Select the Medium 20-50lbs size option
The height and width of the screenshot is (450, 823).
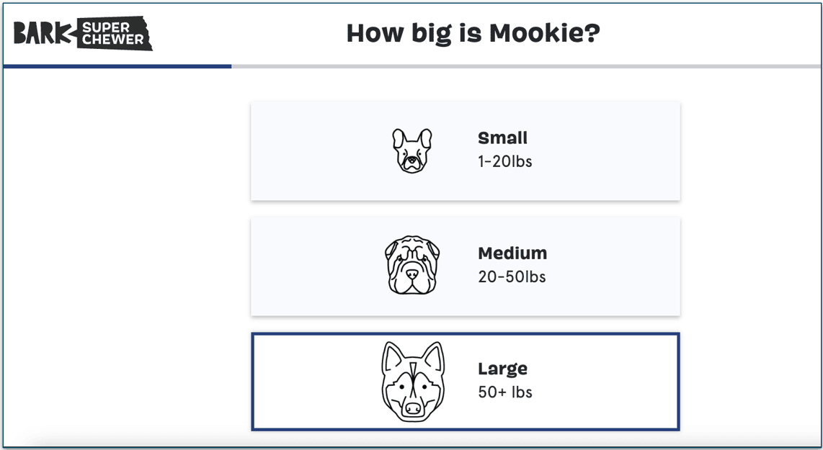(x=465, y=265)
